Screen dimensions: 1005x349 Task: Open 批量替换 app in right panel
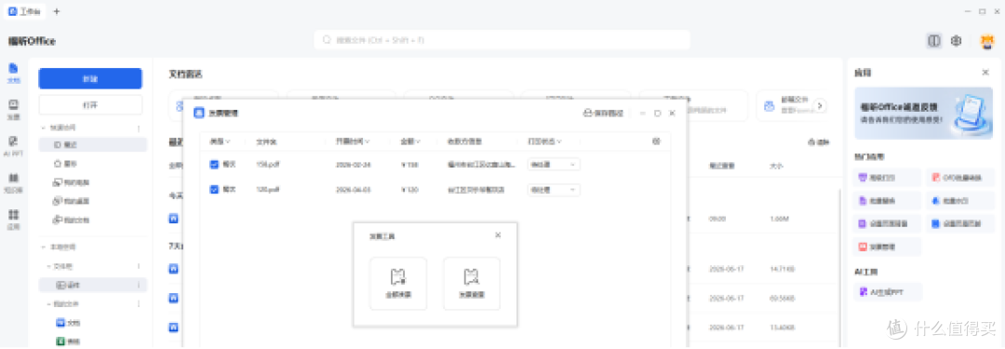pyautogui.click(x=888, y=201)
